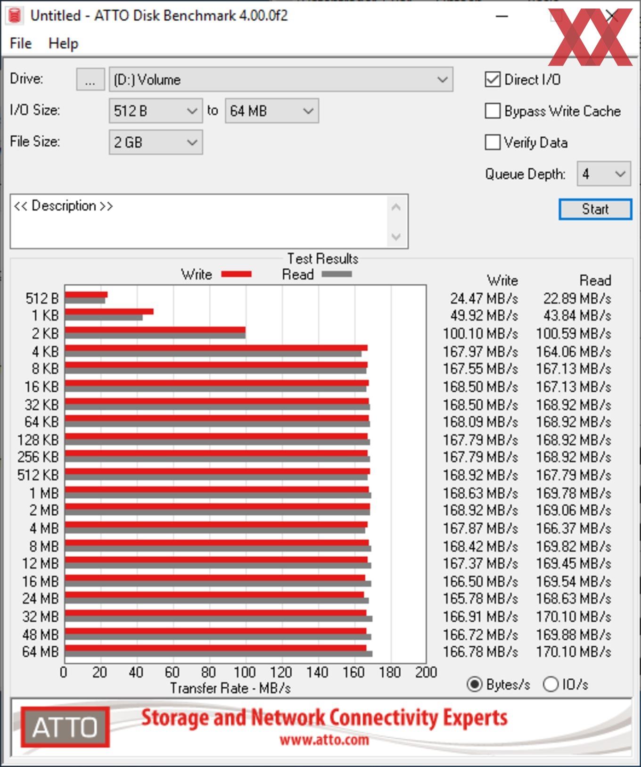The image size is (641, 767).
Task: Select the Bytes/s radio button
Action: point(475,684)
